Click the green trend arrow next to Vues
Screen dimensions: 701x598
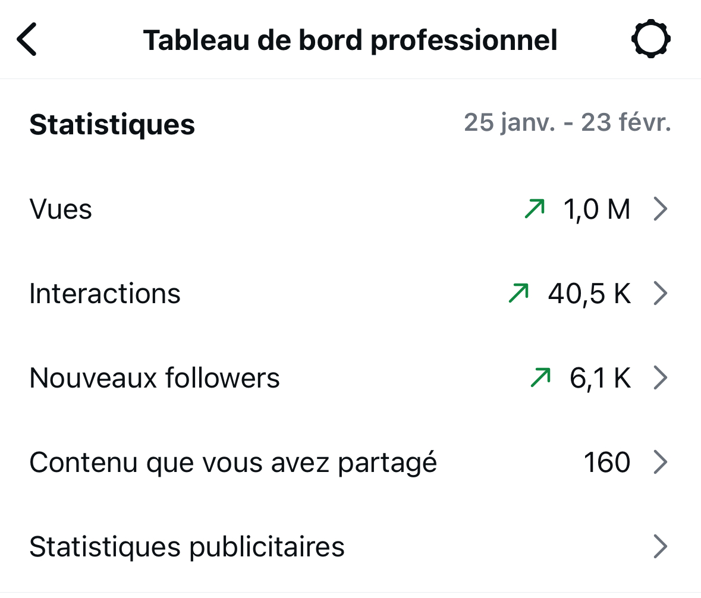click(x=534, y=208)
